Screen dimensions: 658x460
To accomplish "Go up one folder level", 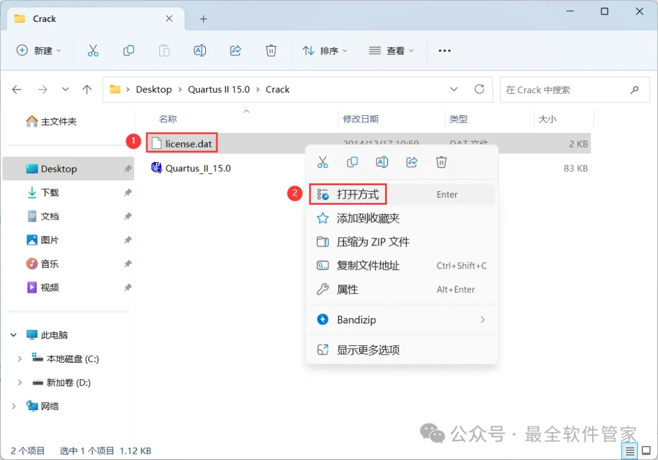I will coord(87,90).
